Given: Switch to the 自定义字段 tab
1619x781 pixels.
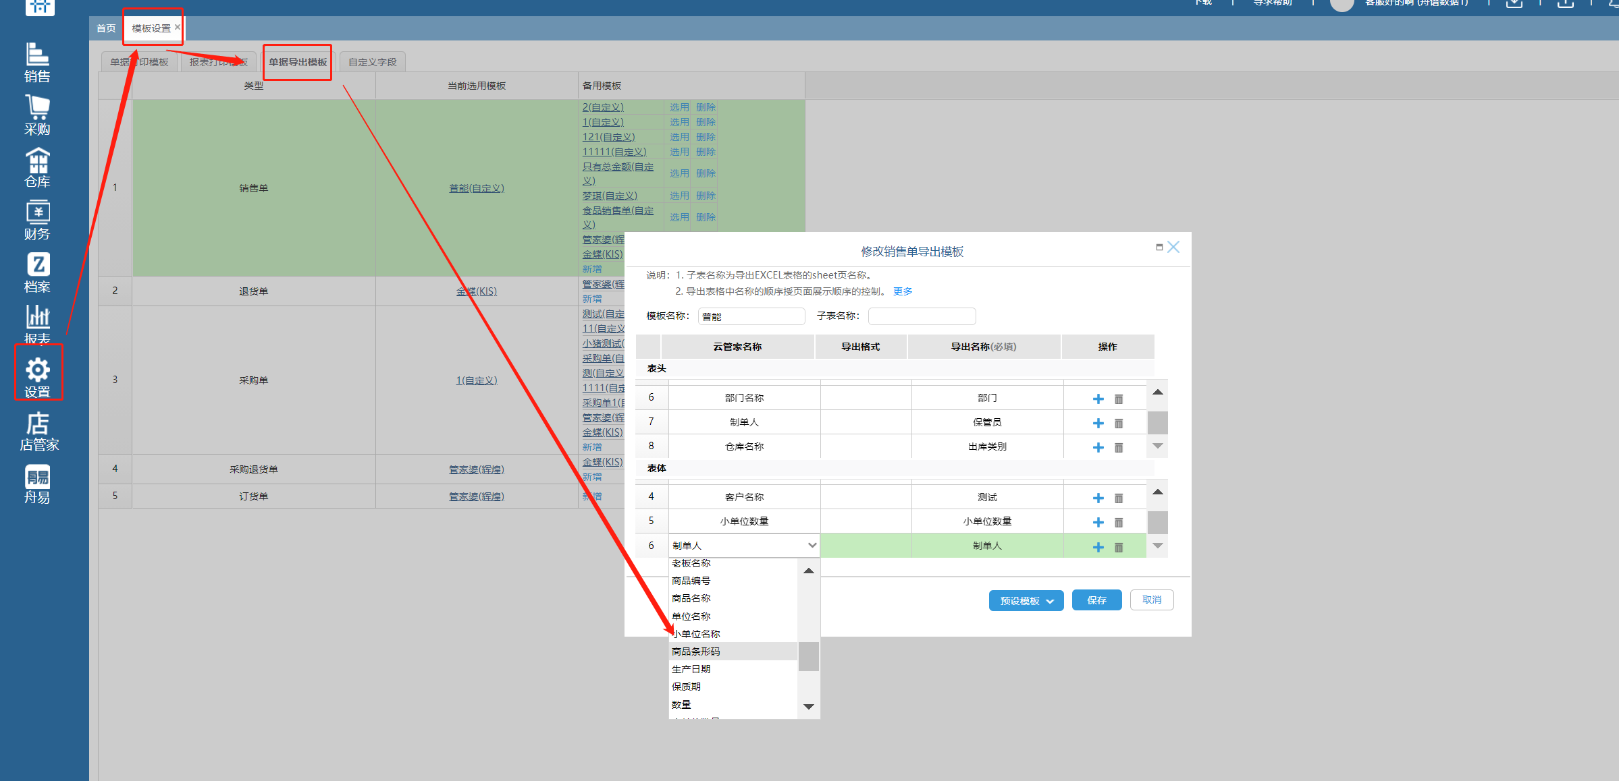Looking at the screenshot, I should (372, 62).
